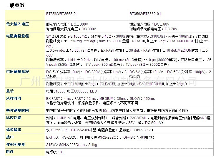The image size is (216, 158).
Task: Click the 整体测量时间 row label
Action: click(x=18, y=110)
